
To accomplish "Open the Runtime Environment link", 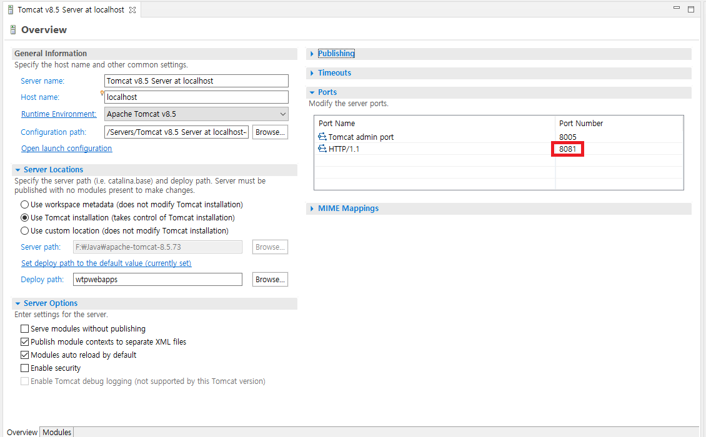I will [x=59, y=114].
